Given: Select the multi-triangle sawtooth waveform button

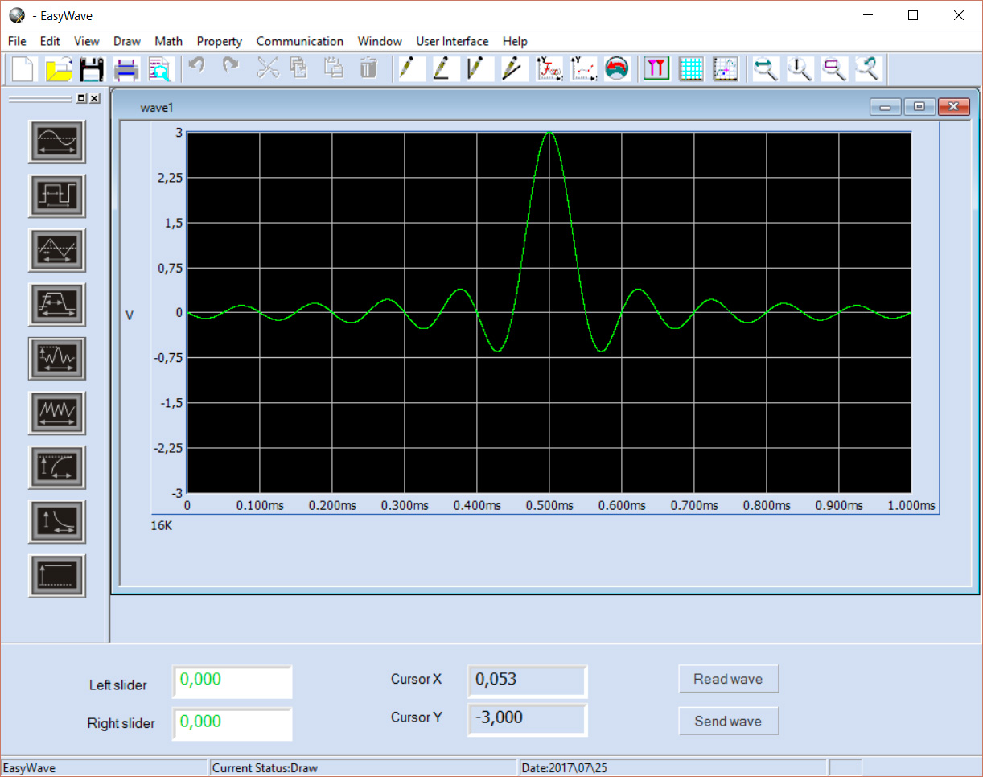Looking at the screenshot, I should (57, 413).
